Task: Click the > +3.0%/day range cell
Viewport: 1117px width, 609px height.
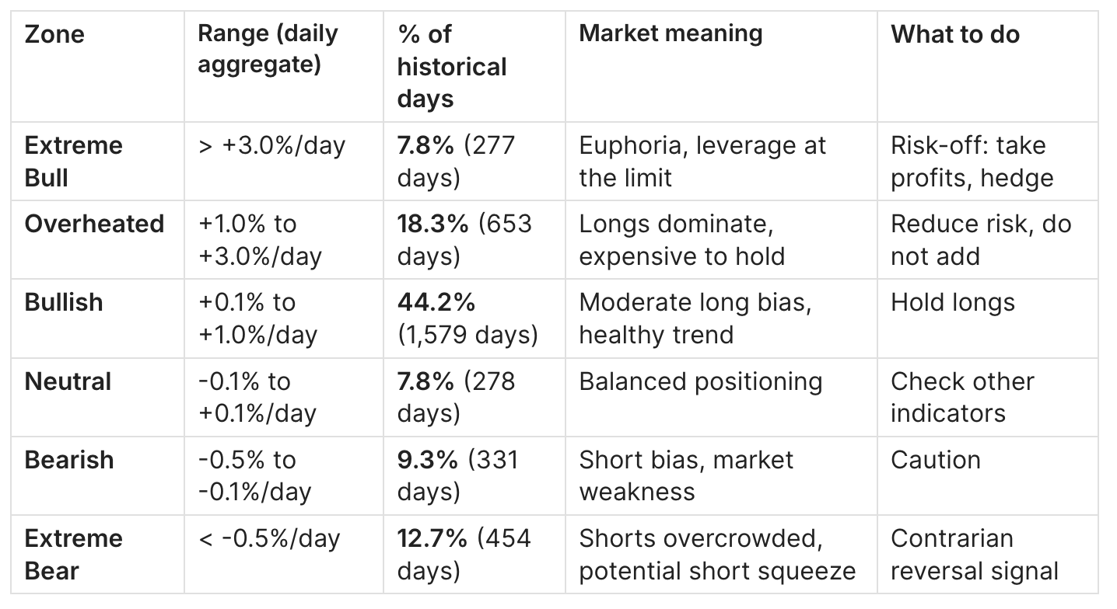Action: pyautogui.click(x=271, y=145)
